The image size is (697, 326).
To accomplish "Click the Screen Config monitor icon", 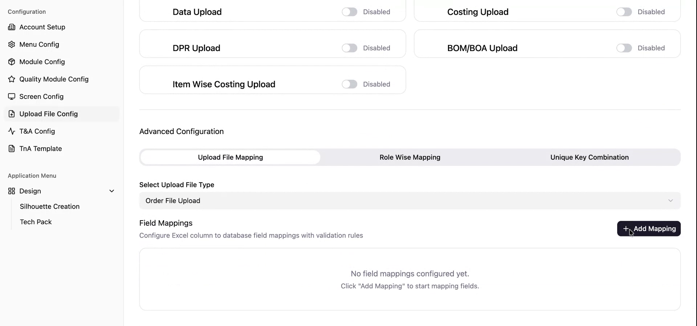I will coord(12,97).
